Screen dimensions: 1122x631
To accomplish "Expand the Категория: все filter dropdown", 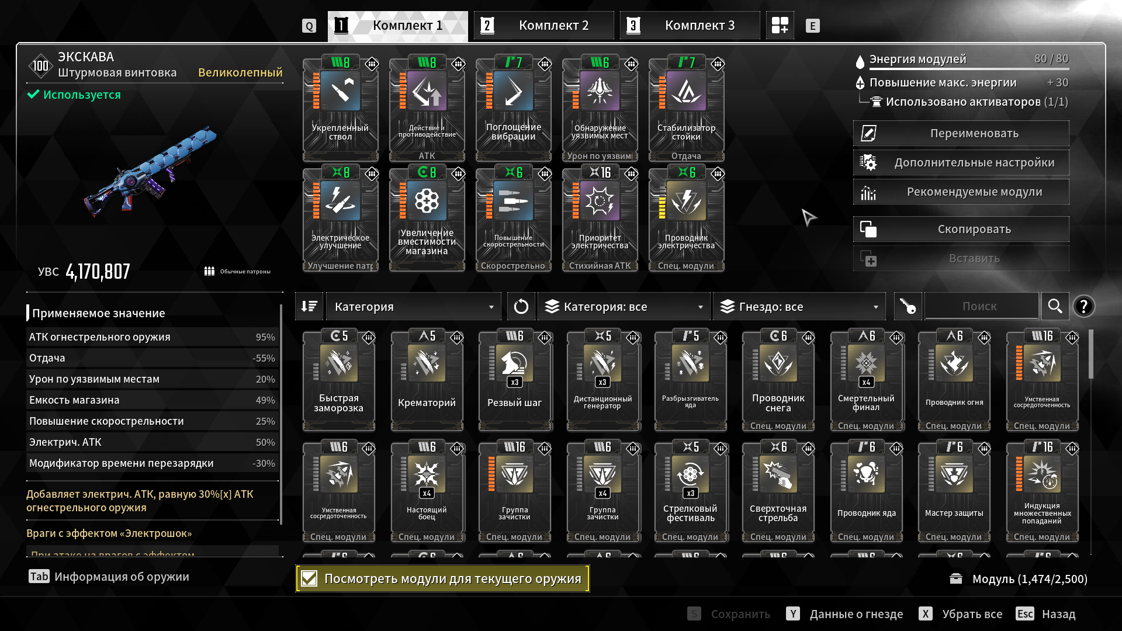I will point(624,306).
